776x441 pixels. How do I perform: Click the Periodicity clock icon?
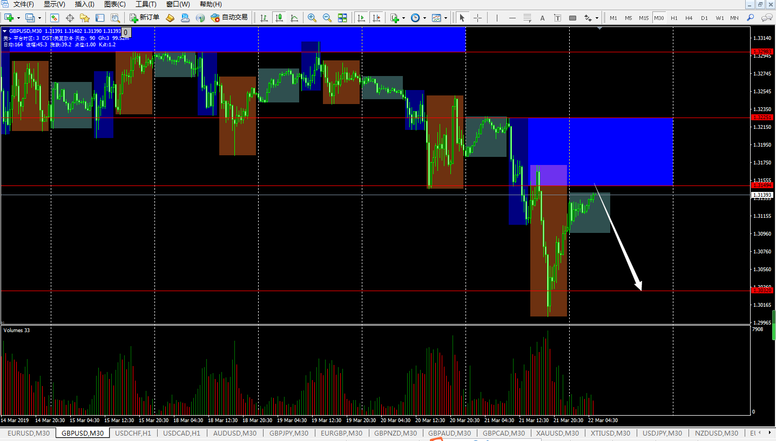[x=415, y=18]
